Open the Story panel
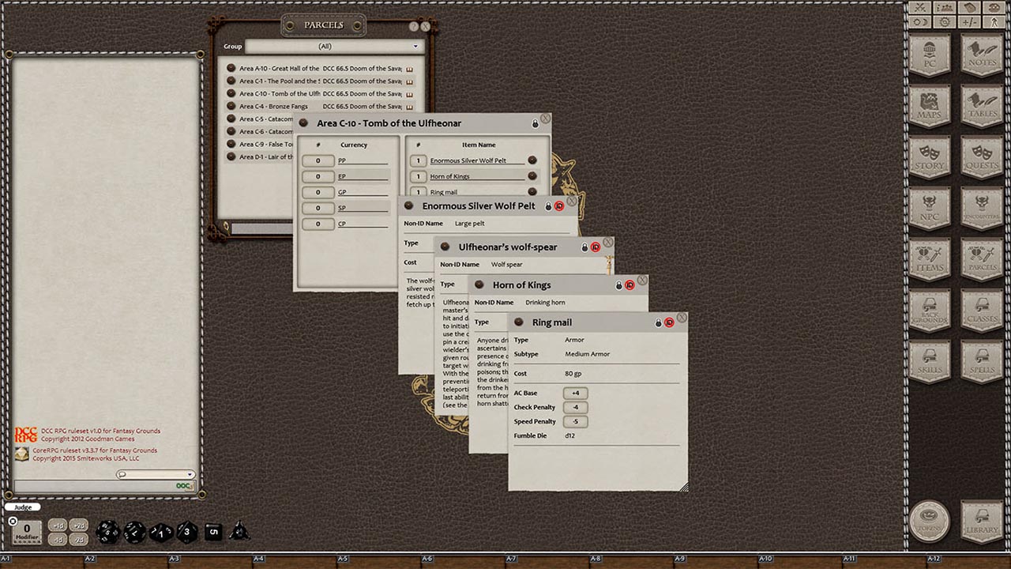1011x569 pixels. click(x=930, y=157)
